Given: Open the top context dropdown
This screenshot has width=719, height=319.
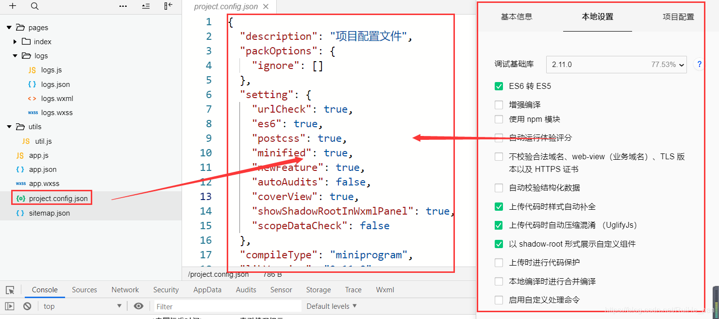Looking at the screenshot, I should coord(82,306).
